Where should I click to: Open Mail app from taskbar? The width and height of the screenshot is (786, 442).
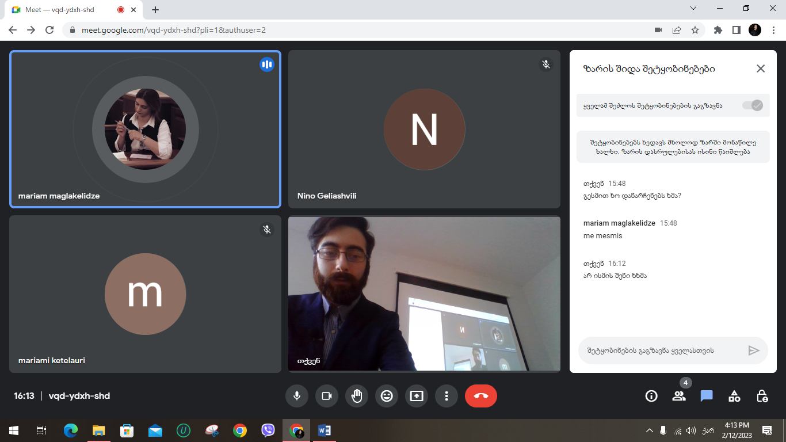click(155, 430)
